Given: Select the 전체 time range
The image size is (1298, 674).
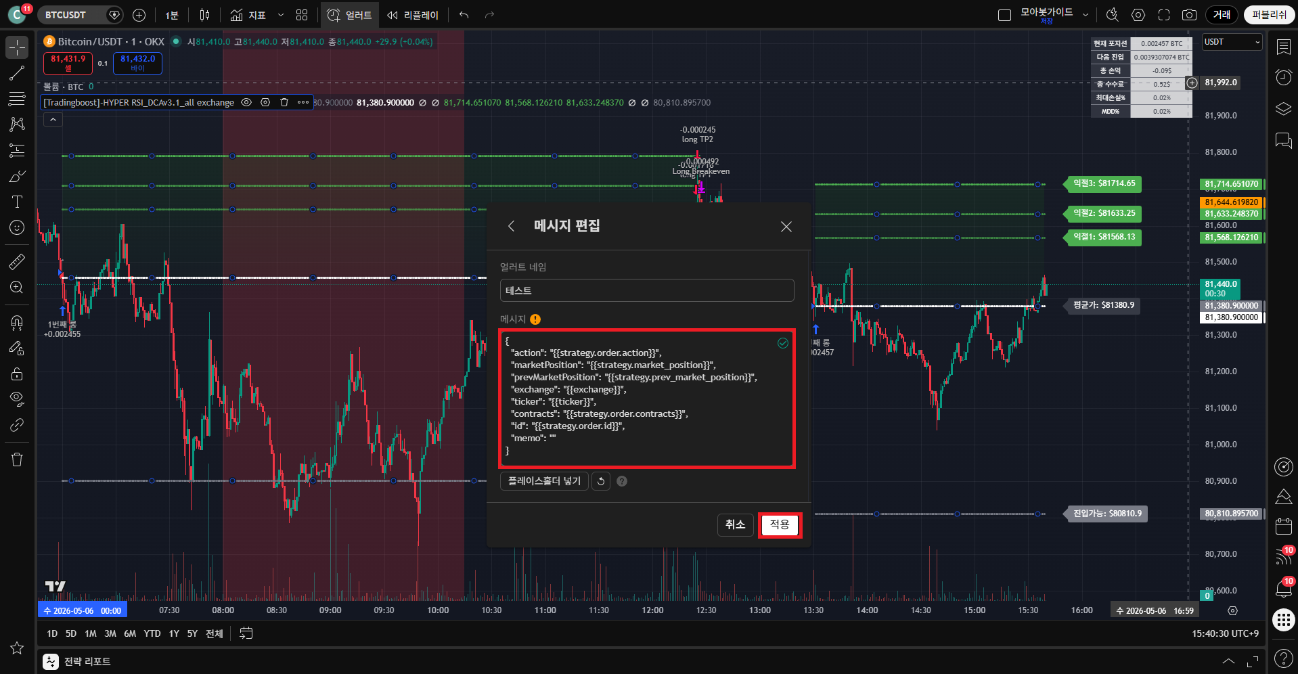Looking at the screenshot, I should 215,633.
